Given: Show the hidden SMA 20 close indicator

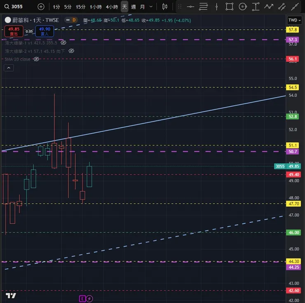Looking at the screenshot, I should 36,59.
